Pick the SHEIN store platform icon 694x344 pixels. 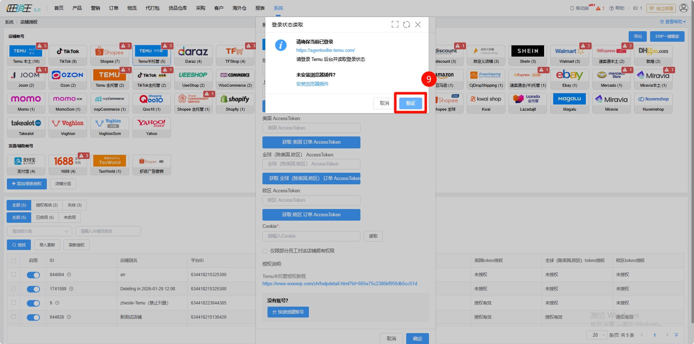(528, 55)
